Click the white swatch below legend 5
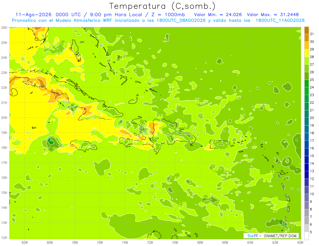 tap(307, 236)
